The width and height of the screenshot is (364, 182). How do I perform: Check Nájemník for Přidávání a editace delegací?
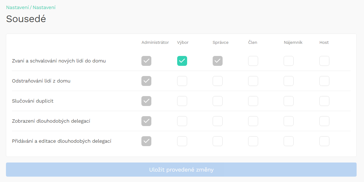(288, 141)
